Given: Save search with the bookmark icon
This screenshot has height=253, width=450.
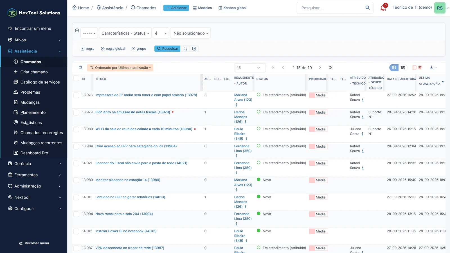Looking at the screenshot, I should 185,49.
